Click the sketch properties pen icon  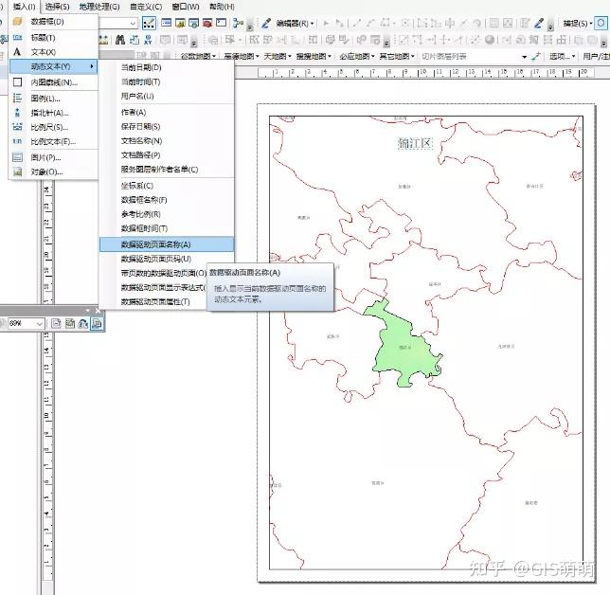coord(538,24)
